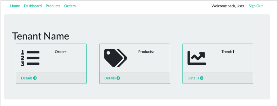Click the Welcome back, User! text
Screen dimensions: 277x106
[228, 6]
